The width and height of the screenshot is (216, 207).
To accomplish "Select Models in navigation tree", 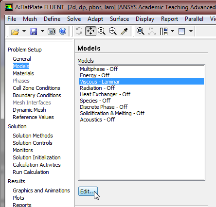I will (21, 66).
